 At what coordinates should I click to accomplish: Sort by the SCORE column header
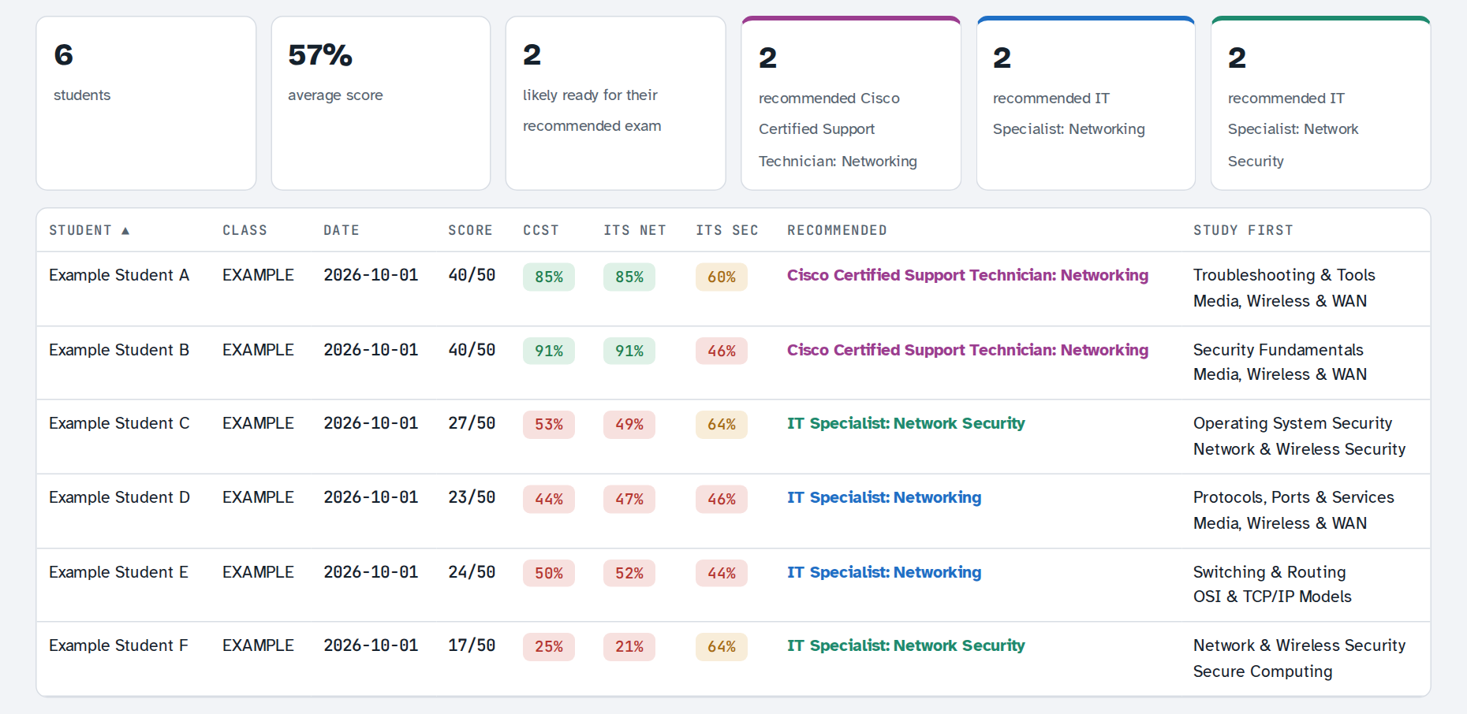470,230
